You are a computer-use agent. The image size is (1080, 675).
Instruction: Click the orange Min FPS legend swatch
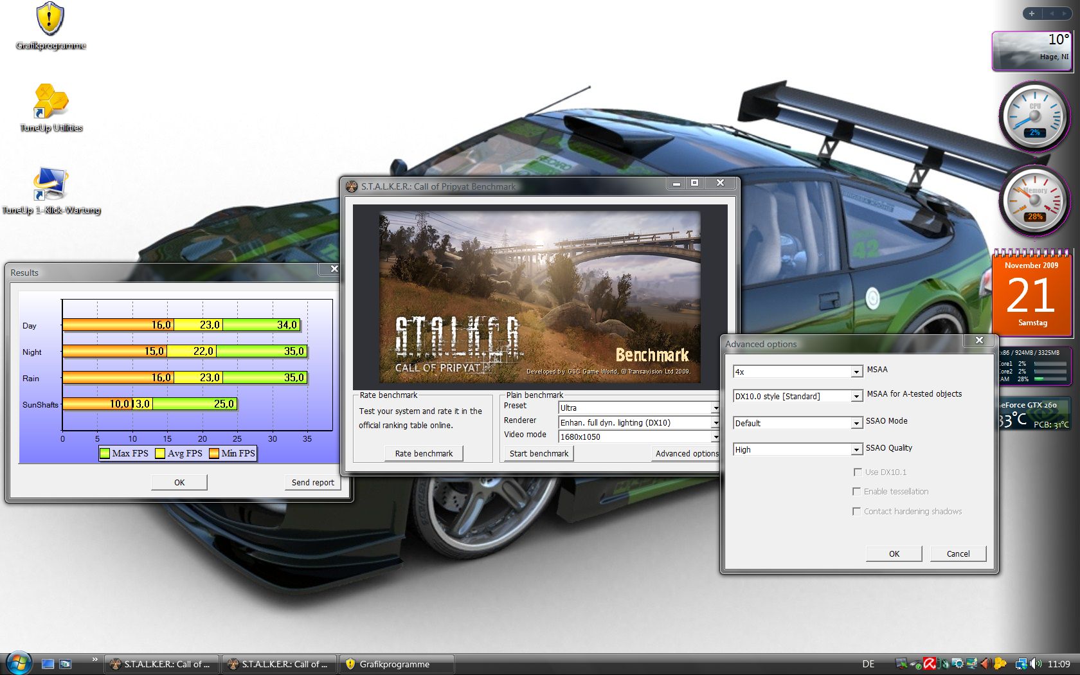tap(214, 453)
